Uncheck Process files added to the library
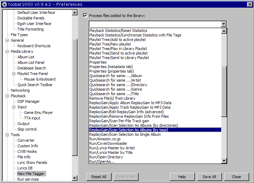This screenshot has width=254, height=183. (x=85, y=16)
